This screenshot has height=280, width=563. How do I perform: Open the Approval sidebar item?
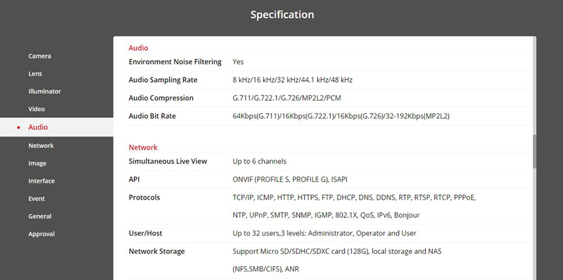click(41, 234)
